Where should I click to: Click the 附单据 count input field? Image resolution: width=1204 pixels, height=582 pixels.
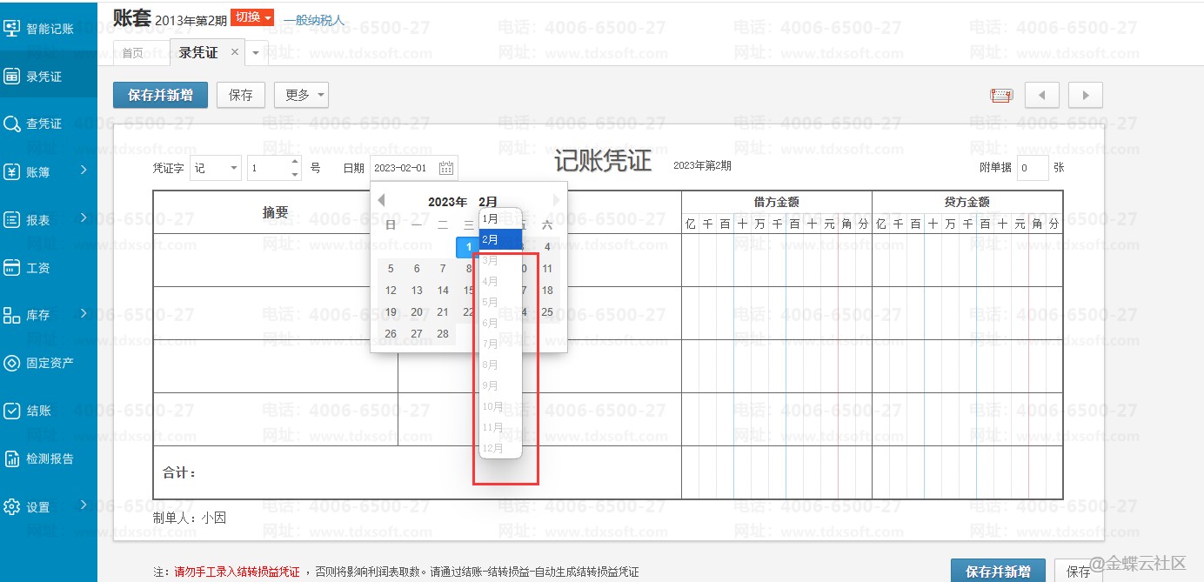coord(1032,168)
